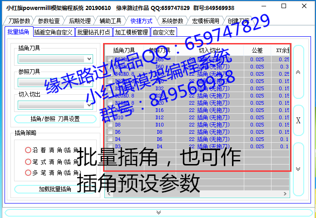Tick the checkbox for row D3

point(110,146)
